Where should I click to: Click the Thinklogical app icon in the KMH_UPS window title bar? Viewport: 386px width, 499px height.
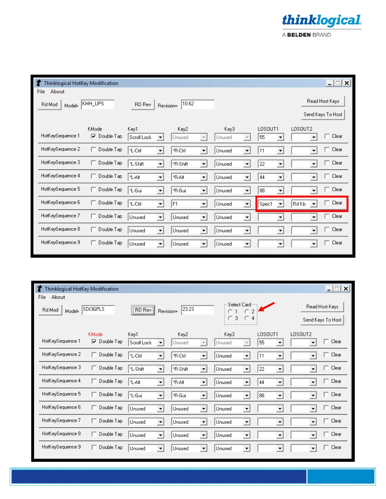39,83
